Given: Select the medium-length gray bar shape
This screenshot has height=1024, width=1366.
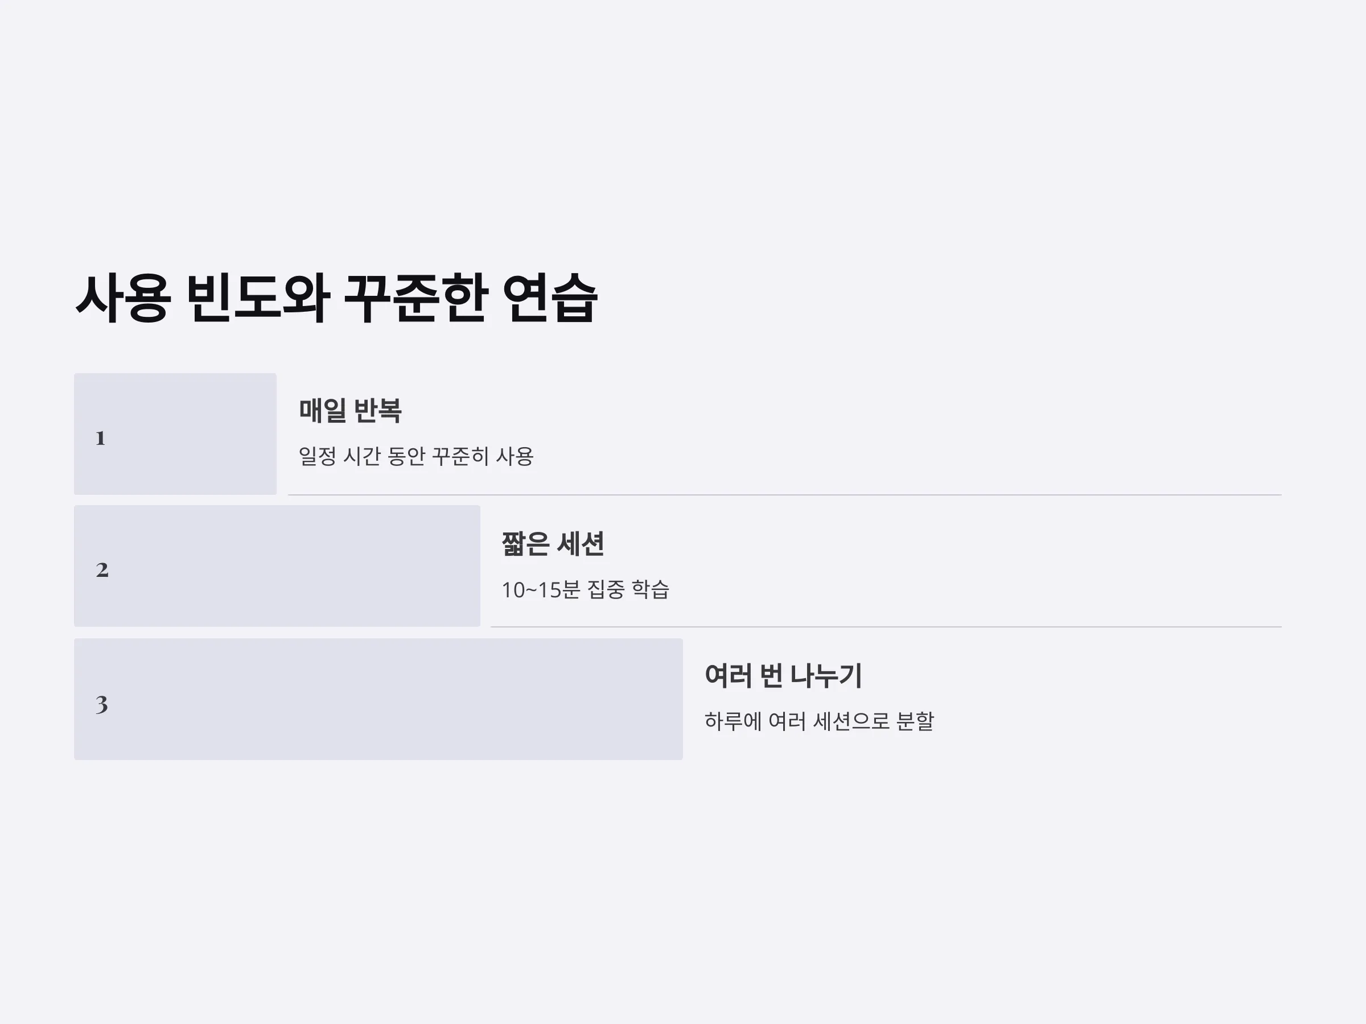Looking at the screenshot, I should pyautogui.click(x=277, y=566).
